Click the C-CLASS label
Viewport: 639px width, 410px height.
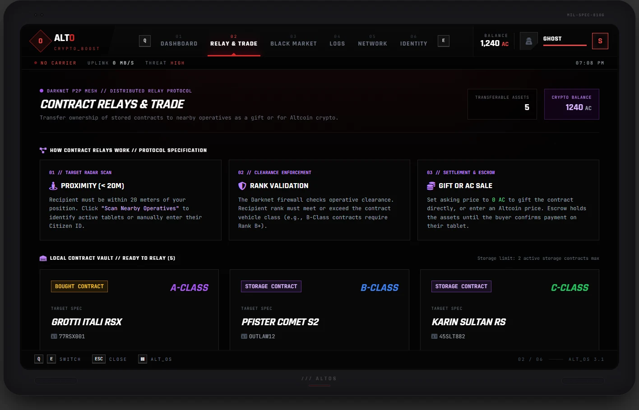click(x=570, y=288)
